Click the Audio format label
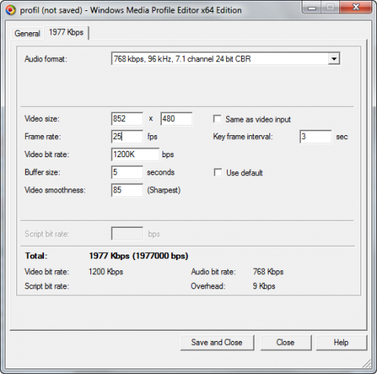Screen dimensions: 377x374 tap(46, 59)
